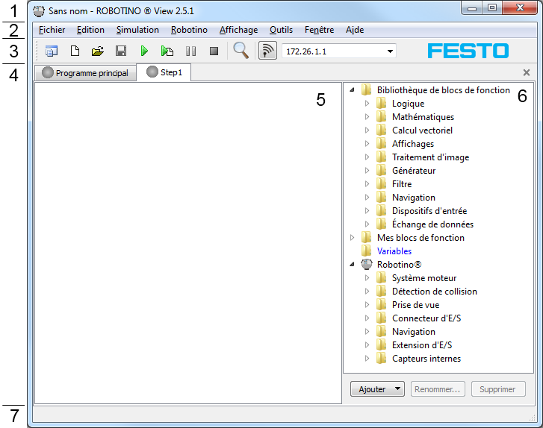
Task: Select the Step1 tab
Action: pyautogui.click(x=164, y=72)
